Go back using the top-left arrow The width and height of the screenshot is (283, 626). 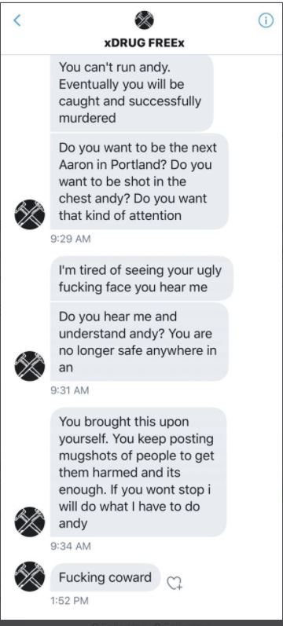pyautogui.click(x=17, y=20)
